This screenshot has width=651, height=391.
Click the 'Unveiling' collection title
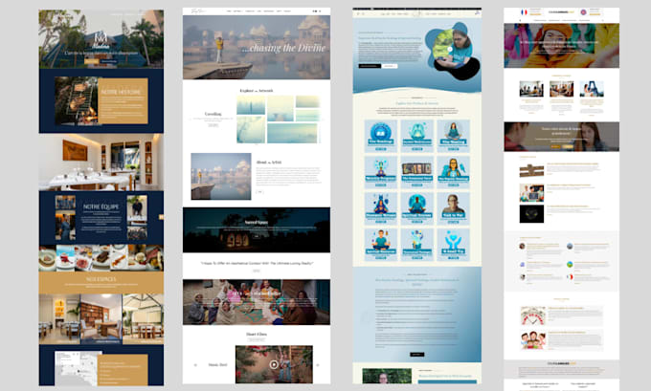click(213, 114)
